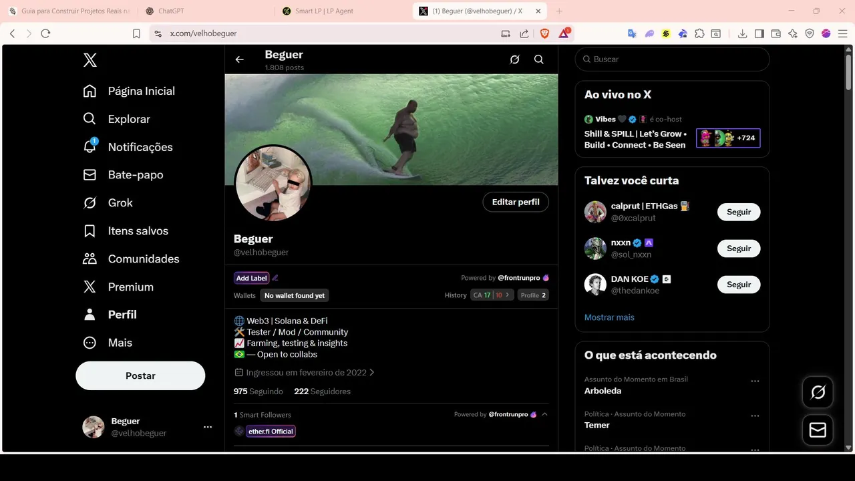Click the Buscar search field
855x481 pixels.
coord(672,59)
